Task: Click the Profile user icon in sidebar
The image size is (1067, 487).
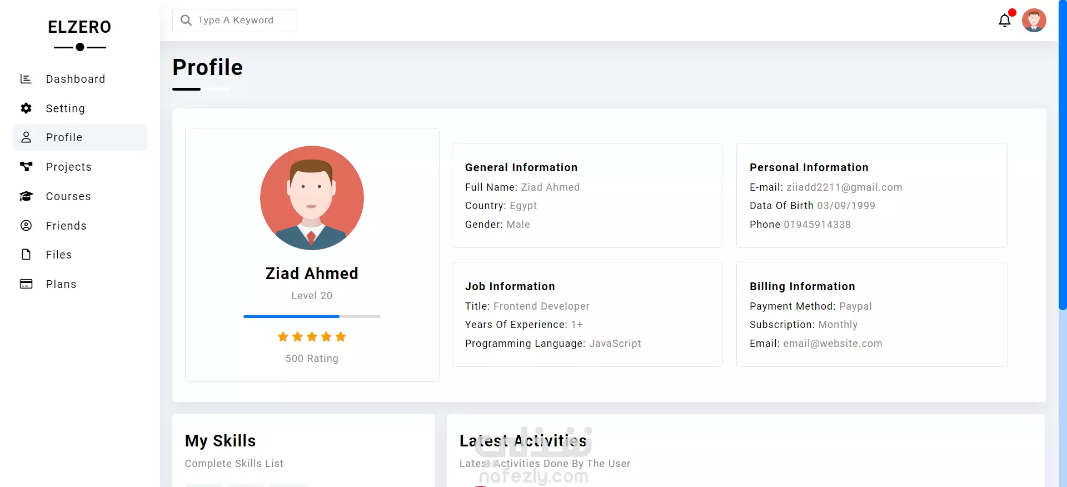Action: click(26, 137)
